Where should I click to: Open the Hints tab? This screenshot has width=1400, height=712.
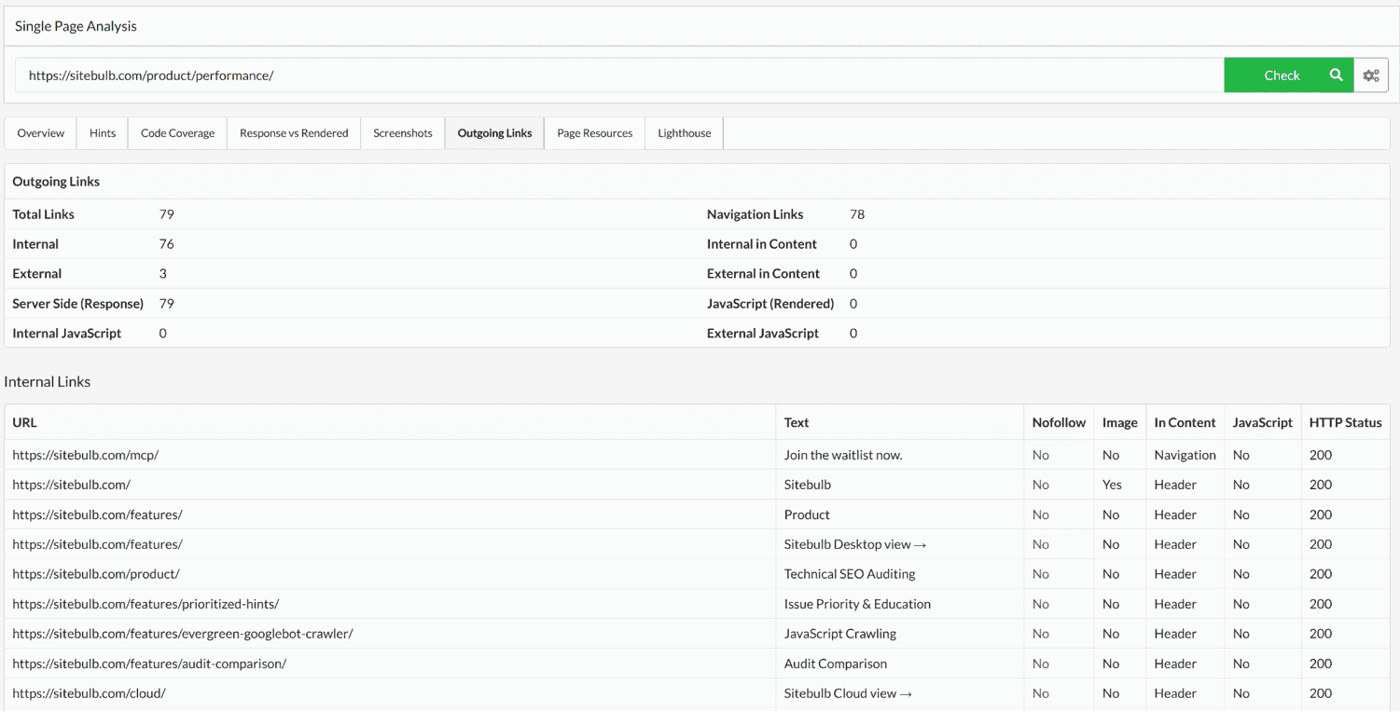coord(103,133)
